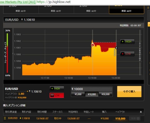Click the 13:20:00 JST expiry time cell
Image resolution: width=150 pixels, height=123 pixels.
[x=73, y=118]
